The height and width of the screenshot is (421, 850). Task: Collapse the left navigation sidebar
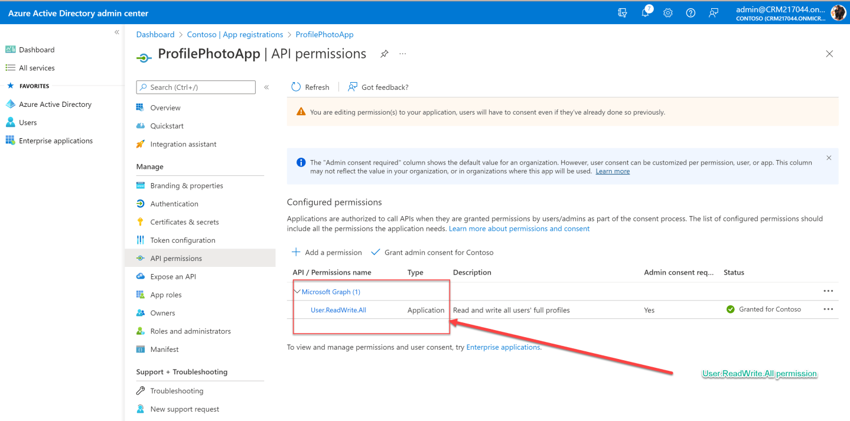[x=117, y=32]
